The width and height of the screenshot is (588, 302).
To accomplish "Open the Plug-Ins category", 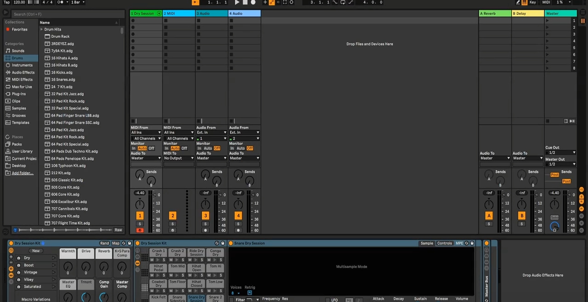I will point(19,94).
